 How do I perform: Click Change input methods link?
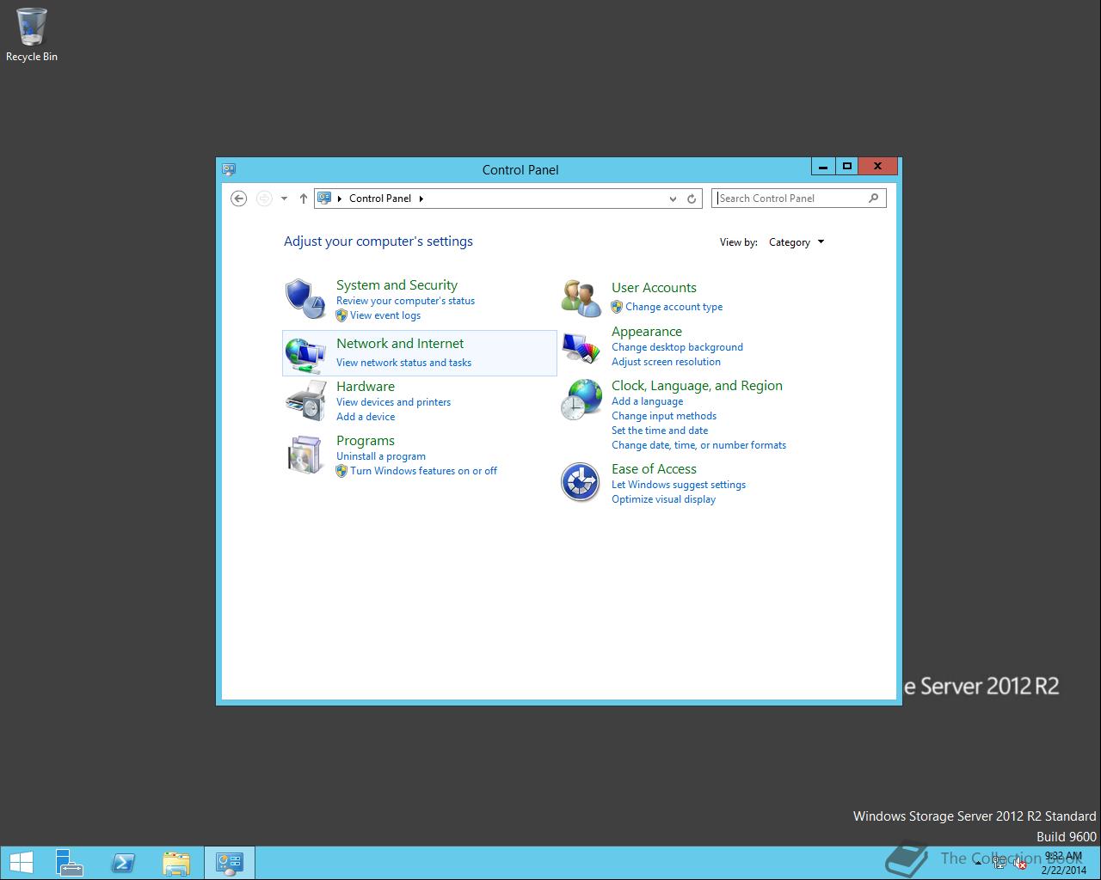click(x=664, y=416)
